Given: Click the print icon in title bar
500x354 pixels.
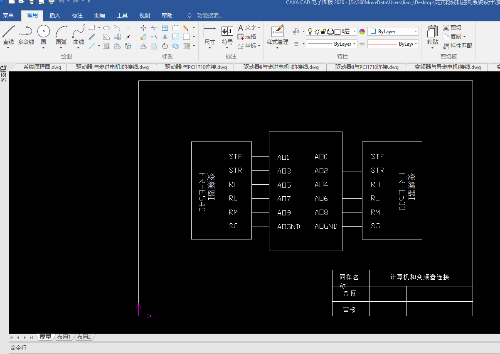Looking at the screenshot, I should [52, 2].
